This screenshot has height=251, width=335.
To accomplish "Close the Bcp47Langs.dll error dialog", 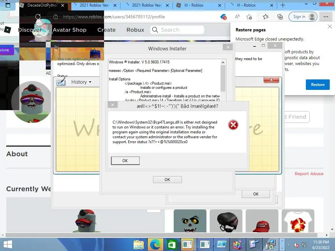I will (x=113, y=105).
